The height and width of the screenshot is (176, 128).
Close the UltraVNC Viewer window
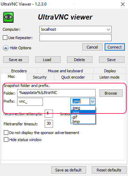123,4
